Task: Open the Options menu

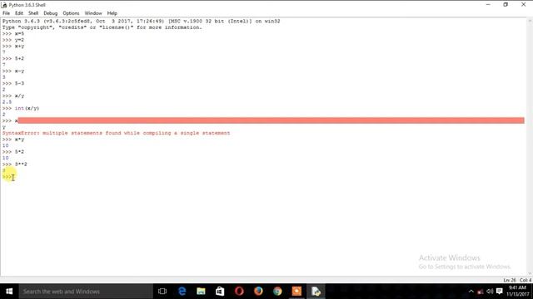Action: point(71,13)
